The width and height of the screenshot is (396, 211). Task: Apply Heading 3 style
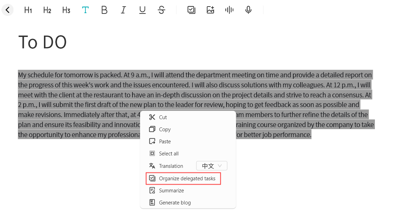[66, 10]
